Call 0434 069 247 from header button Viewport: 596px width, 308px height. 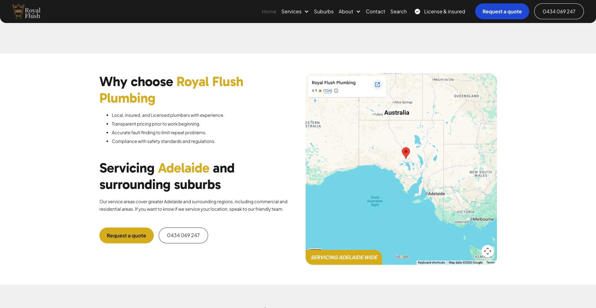click(x=559, y=11)
